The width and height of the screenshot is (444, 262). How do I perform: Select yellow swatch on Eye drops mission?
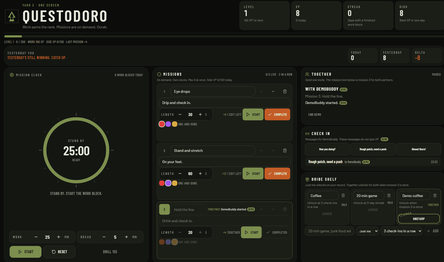point(175,124)
